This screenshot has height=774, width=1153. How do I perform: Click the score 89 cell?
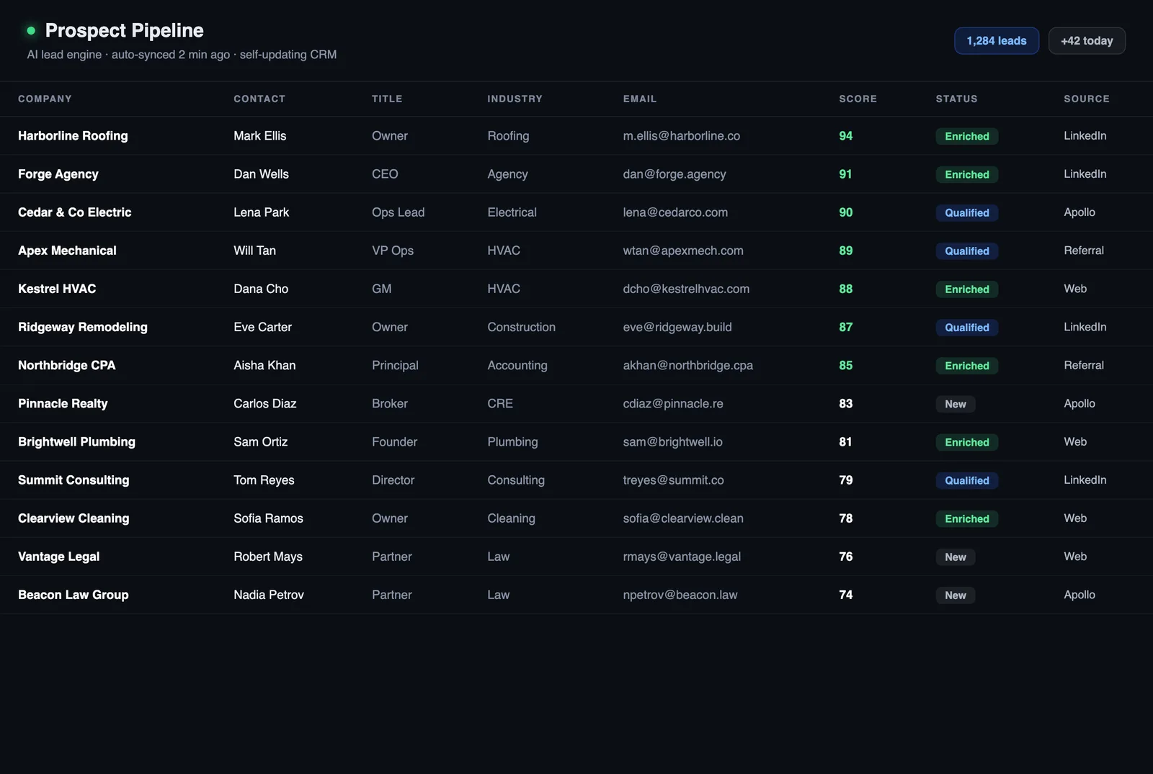846,251
